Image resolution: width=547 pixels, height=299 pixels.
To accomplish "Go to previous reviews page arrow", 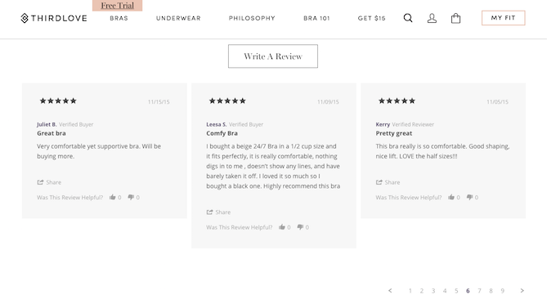I will point(390,291).
